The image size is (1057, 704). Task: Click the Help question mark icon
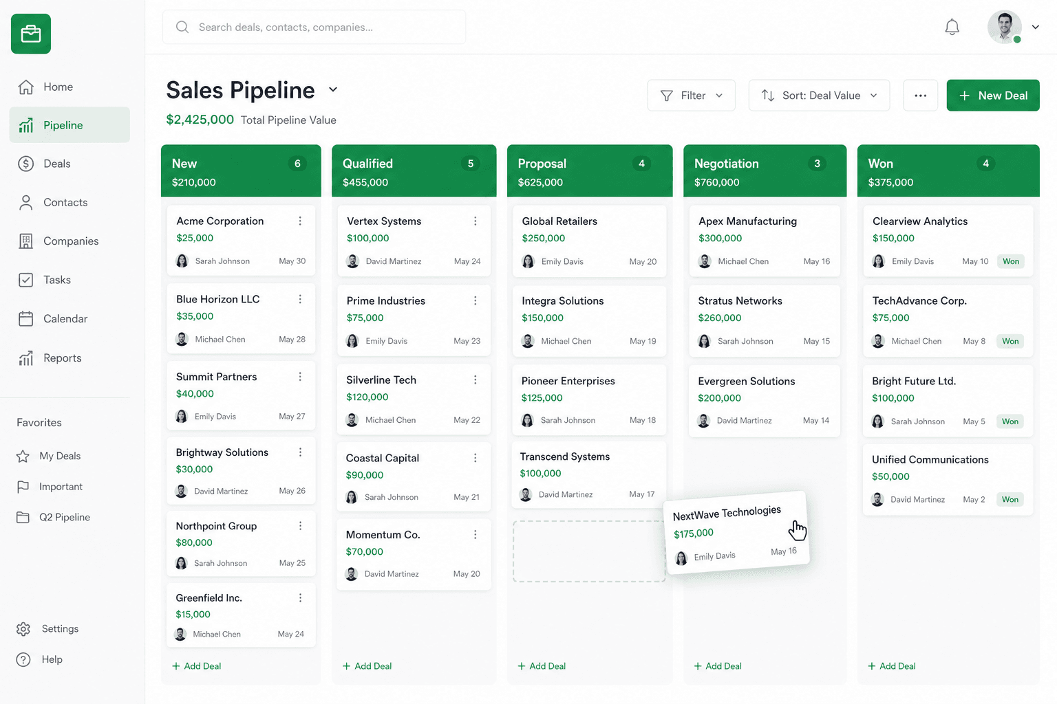pos(23,659)
